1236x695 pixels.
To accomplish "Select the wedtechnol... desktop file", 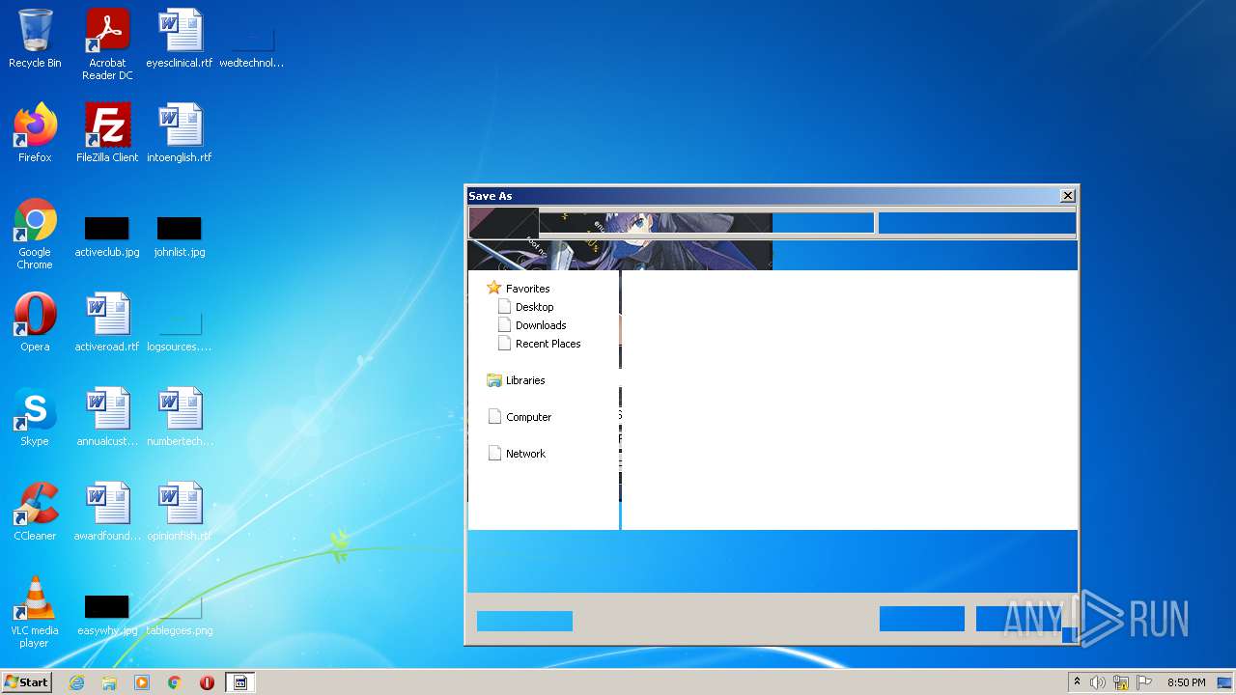I will pyautogui.click(x=252, y=46).
